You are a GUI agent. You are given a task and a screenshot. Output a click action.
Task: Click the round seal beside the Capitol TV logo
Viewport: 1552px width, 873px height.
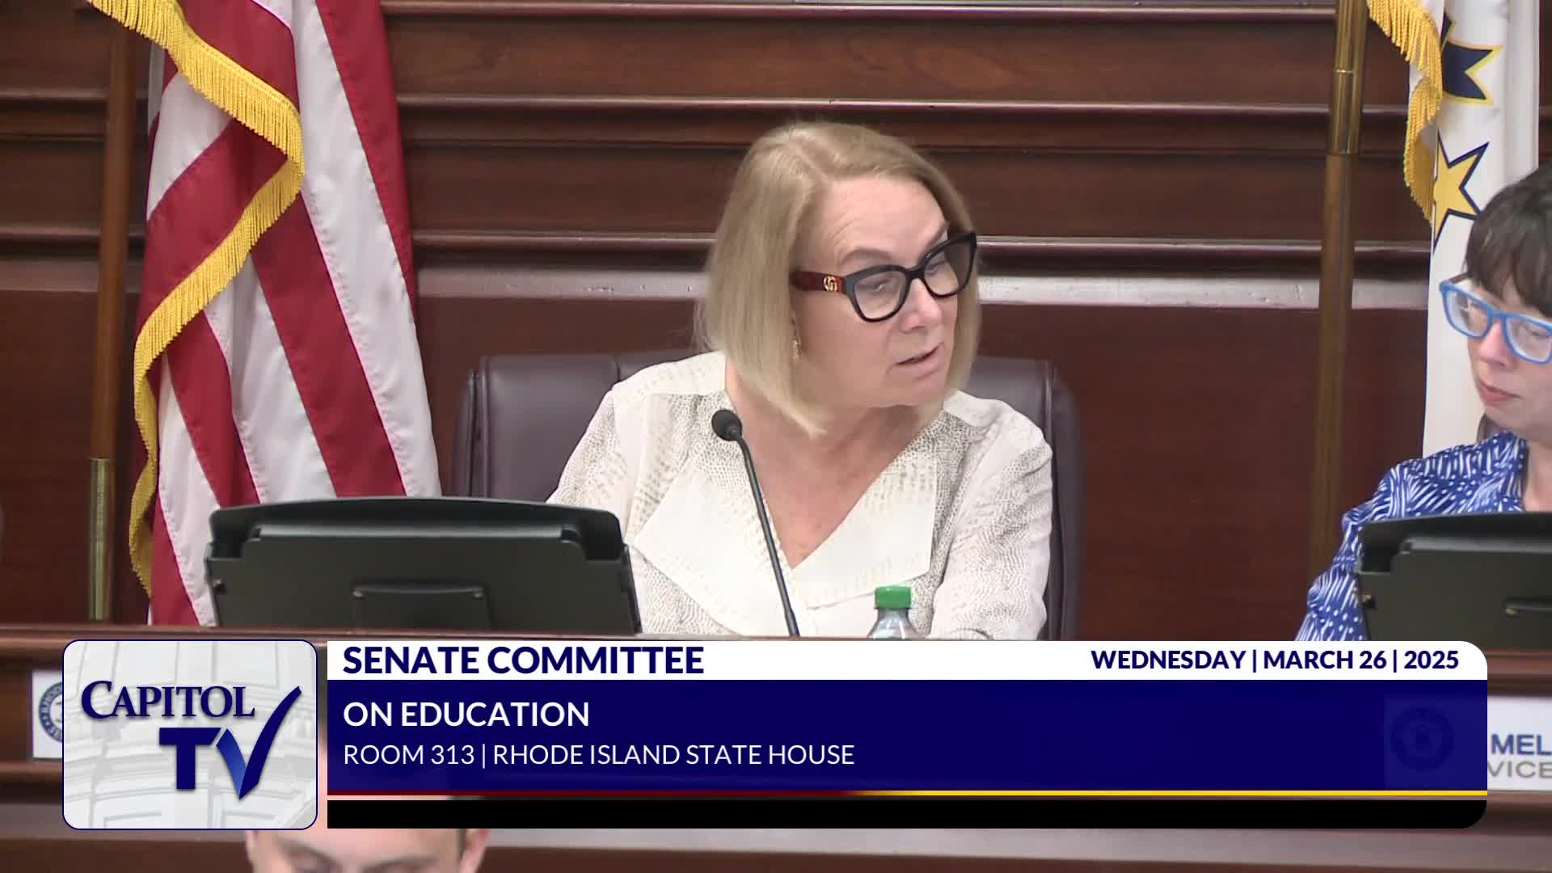[x=52, y=711]
